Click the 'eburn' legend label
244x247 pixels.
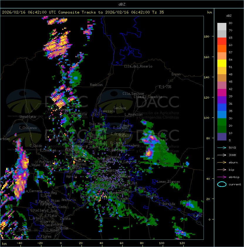(x=233, y=163)
